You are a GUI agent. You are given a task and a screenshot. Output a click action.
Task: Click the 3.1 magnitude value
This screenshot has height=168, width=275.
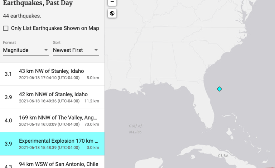[8, 74]
